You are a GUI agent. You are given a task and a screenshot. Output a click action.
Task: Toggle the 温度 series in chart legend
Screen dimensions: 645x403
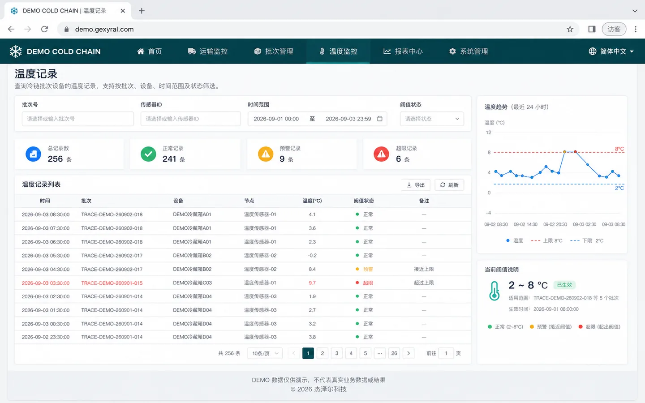coord(514,241)
